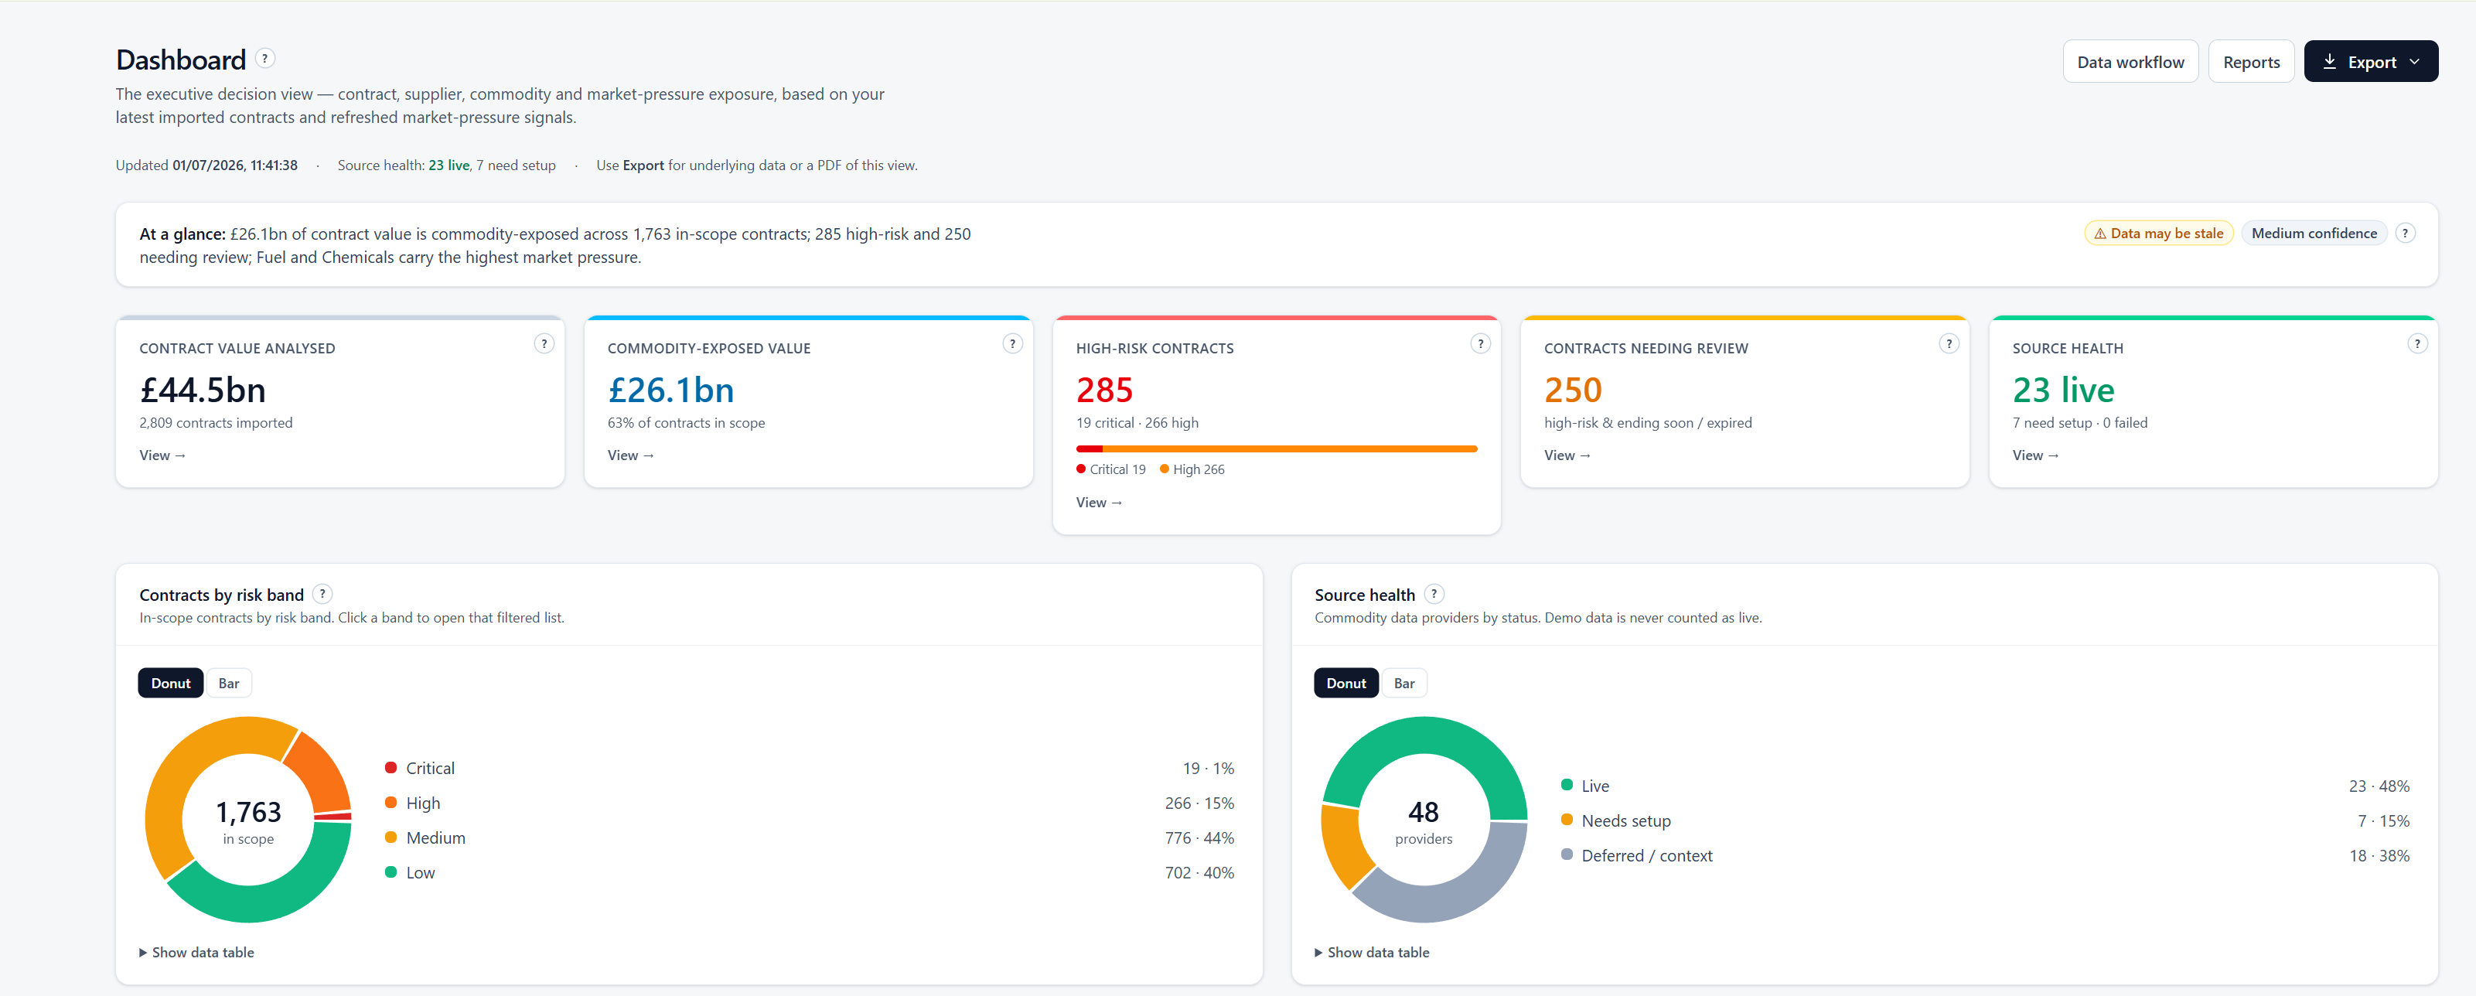The width and height of the screenshot is (2476, 996).
Task: Click the Medium confidence badge
Action: click(x=2314, y=234)
